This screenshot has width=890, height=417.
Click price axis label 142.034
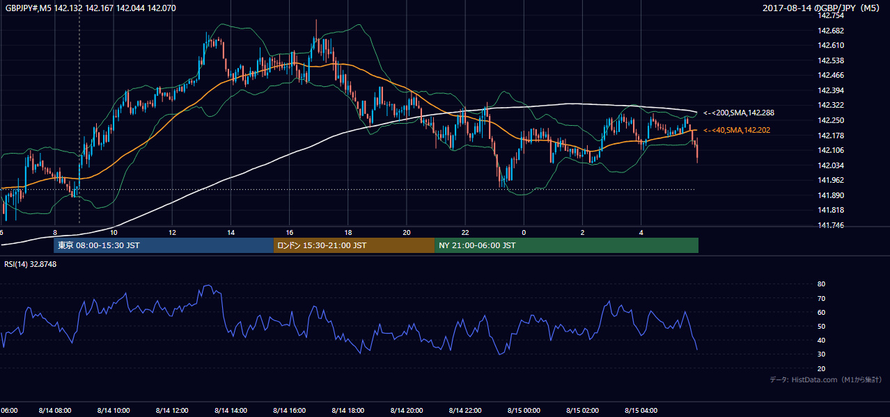(830, 165)
